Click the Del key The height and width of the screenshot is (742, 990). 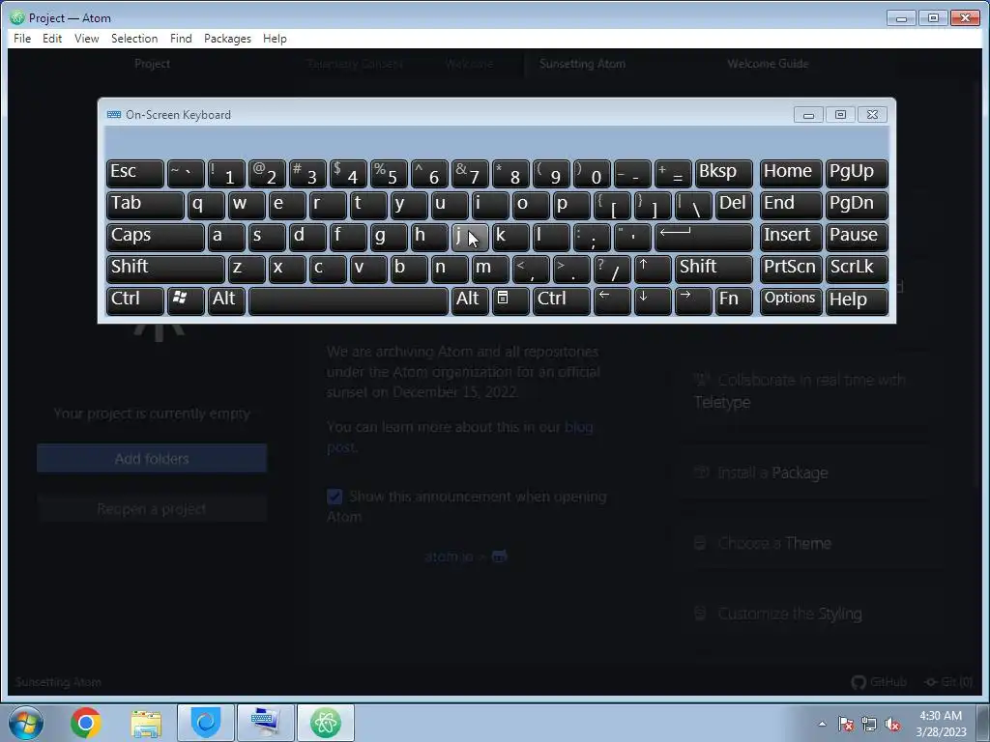point(734,205)
